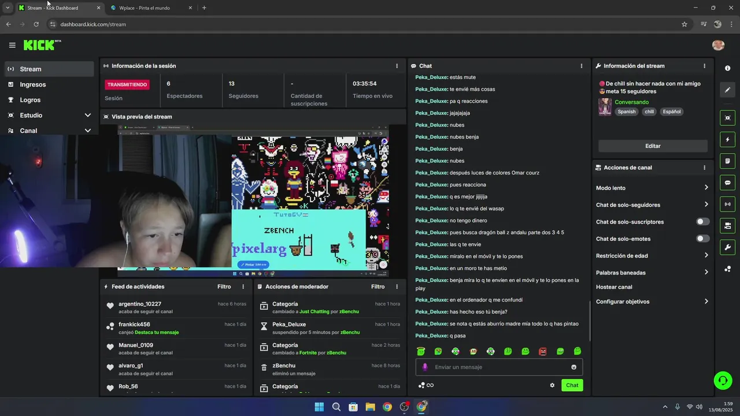Screen dimensions: 740x416
Task: Click the Español tag
Action: click(672, 112)
